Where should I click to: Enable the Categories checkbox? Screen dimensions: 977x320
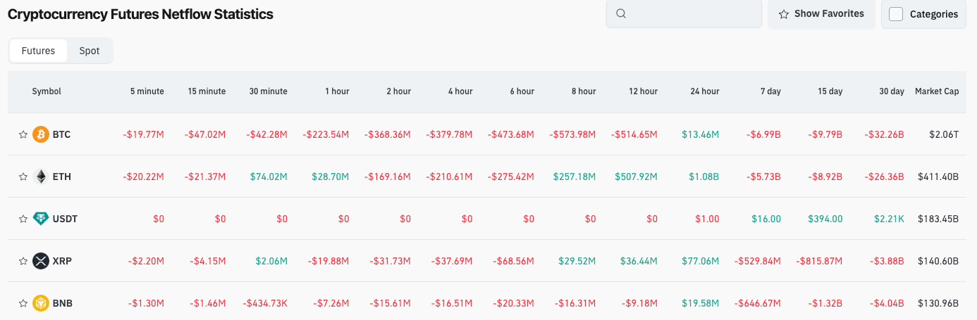pos(896,14)
